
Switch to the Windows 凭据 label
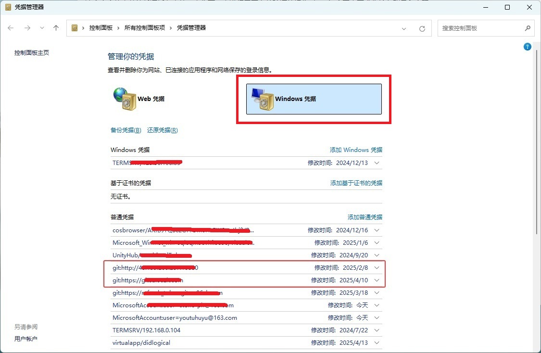pyautogui.click(x=295, y=99)
